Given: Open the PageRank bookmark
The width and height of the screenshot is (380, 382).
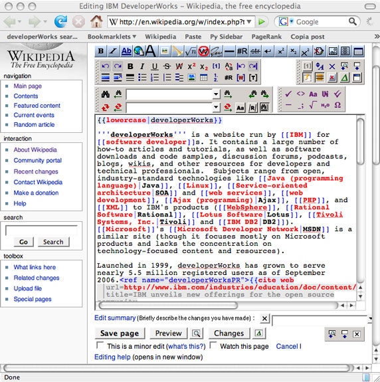Looking at the screenshot, I should [266, 37].
